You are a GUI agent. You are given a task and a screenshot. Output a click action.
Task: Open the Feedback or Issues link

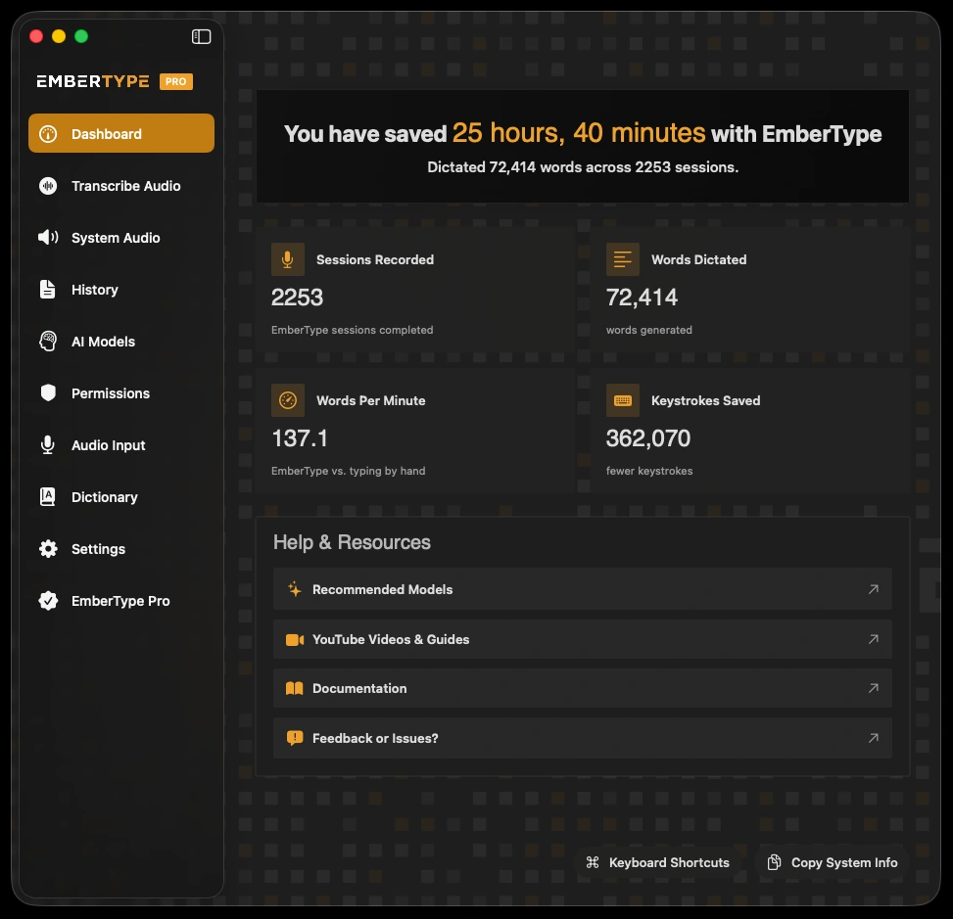pyautogui.click(x=583, y=738)
